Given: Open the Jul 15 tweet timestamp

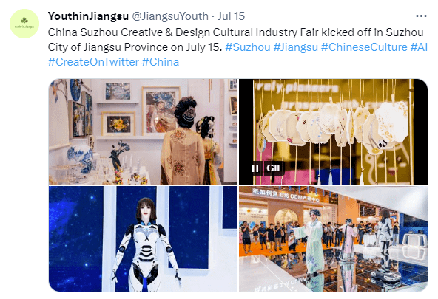Looking at the screenshot, I should [231, 16].
